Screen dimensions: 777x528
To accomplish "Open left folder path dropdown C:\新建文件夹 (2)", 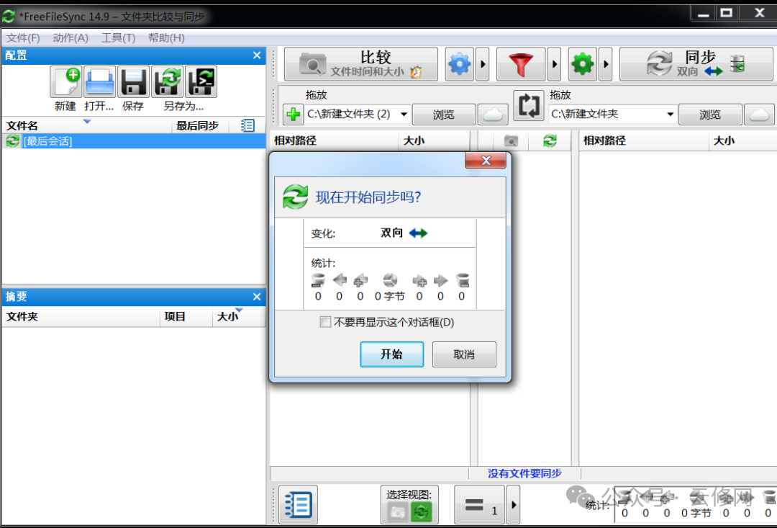I will click(404, 114).
